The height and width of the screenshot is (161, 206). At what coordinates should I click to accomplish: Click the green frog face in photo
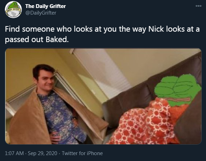click(x=178, y=90)
